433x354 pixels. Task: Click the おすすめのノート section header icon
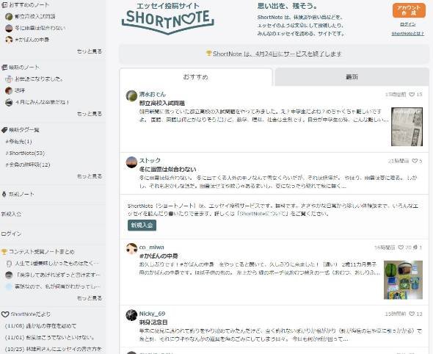(x=4, y=4)
